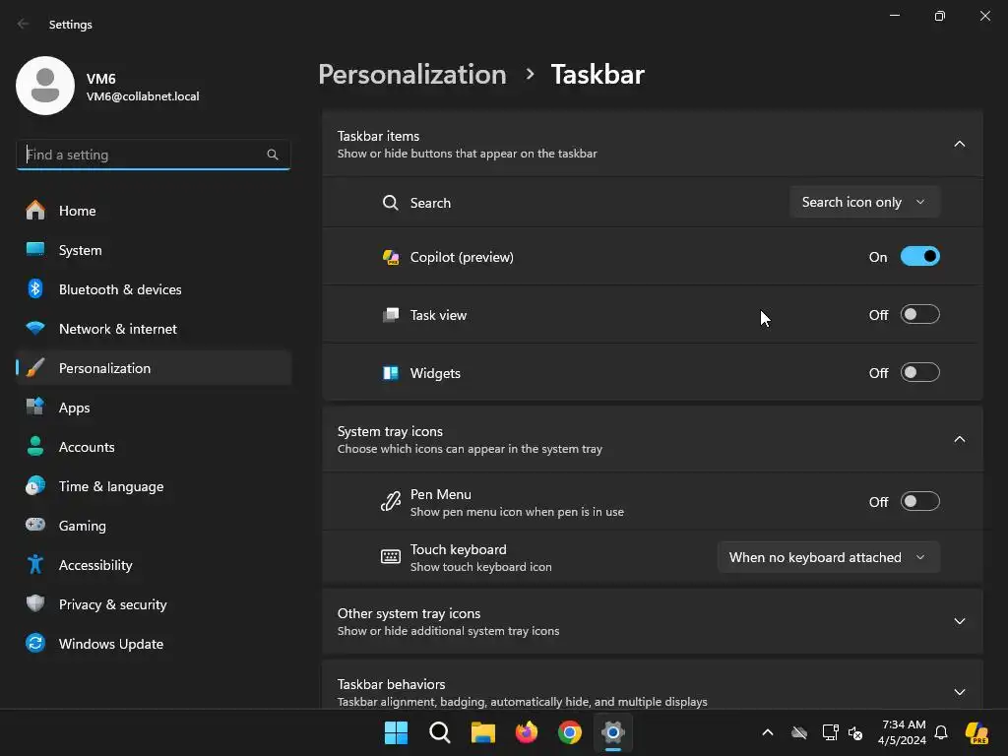The image size is (1008, 756).
Task: Open the When no keyboard attached dropdown
Action: (829, 557)
